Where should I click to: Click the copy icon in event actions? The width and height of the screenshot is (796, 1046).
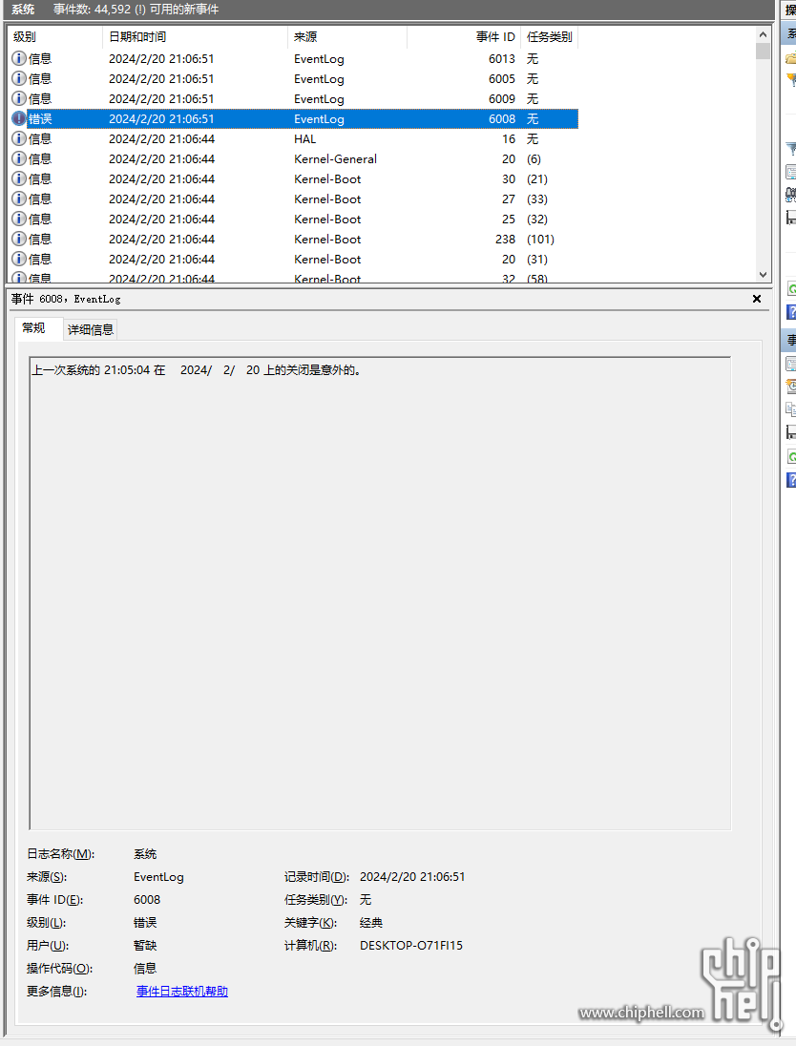[x=790, y=409]
